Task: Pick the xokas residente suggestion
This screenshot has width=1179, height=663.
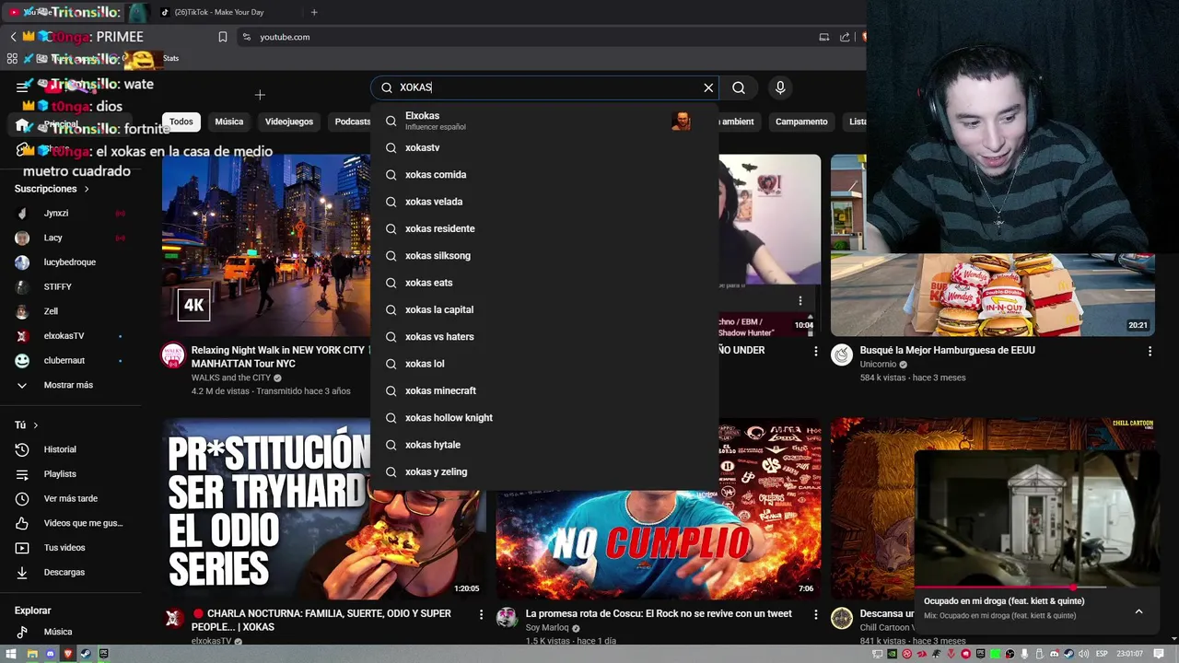Action: [544, 228]
